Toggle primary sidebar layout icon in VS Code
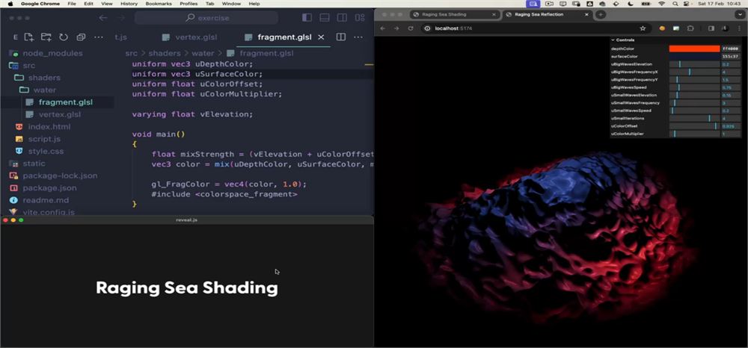The height and width of the screenshot is (348, 748). [x=307, y=18]
